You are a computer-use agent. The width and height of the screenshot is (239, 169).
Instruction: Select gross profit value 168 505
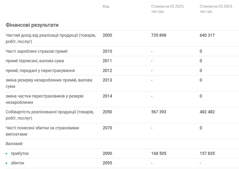158,153
